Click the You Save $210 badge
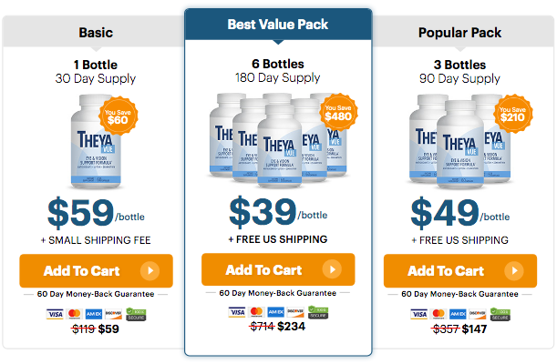Screen dimensions: 557x364 coord(512,114)
